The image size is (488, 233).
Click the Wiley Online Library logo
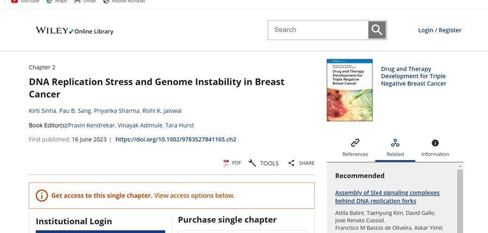(74, 31)
